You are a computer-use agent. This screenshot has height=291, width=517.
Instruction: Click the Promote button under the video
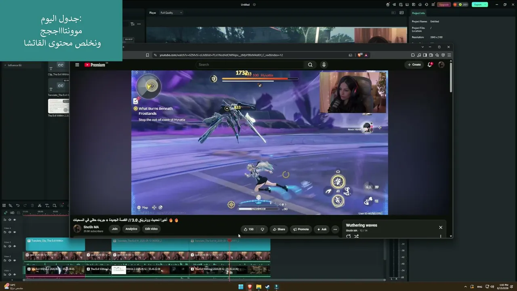pyautogui.click(x=301, y=229)
